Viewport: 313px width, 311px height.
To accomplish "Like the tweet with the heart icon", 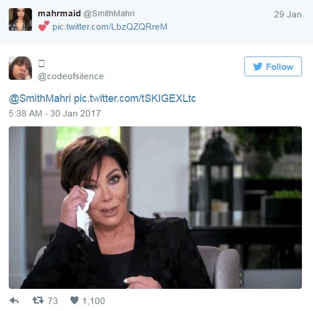I will click(74, 300).
